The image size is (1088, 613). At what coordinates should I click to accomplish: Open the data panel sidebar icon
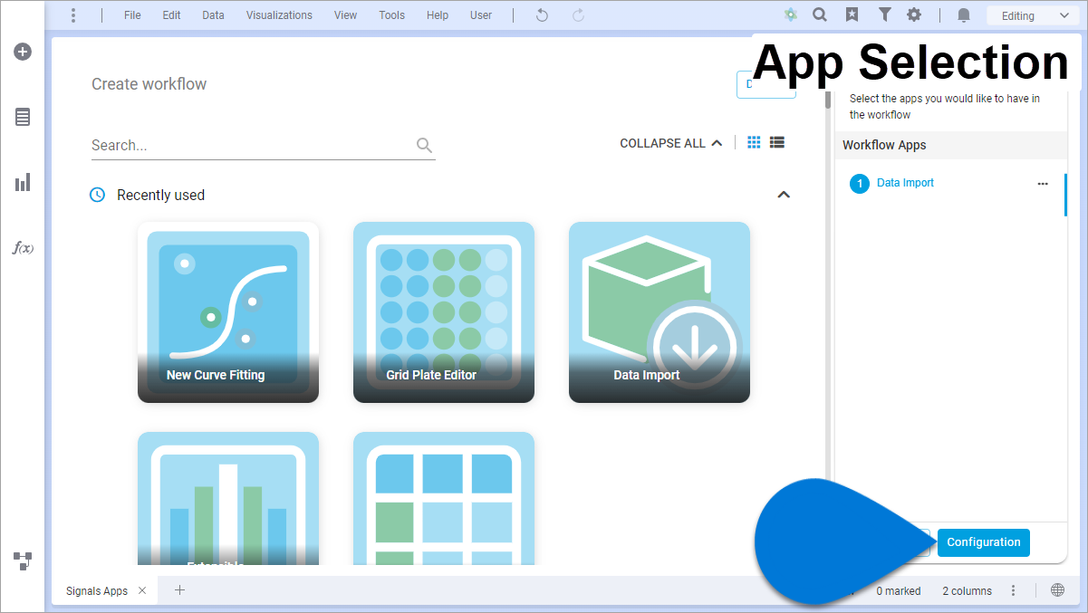(x=23, y=117)
